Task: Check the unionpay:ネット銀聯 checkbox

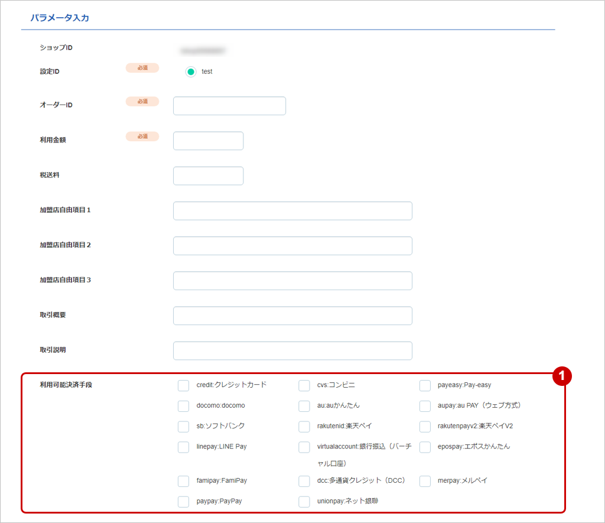Action: tap(304, 502)
